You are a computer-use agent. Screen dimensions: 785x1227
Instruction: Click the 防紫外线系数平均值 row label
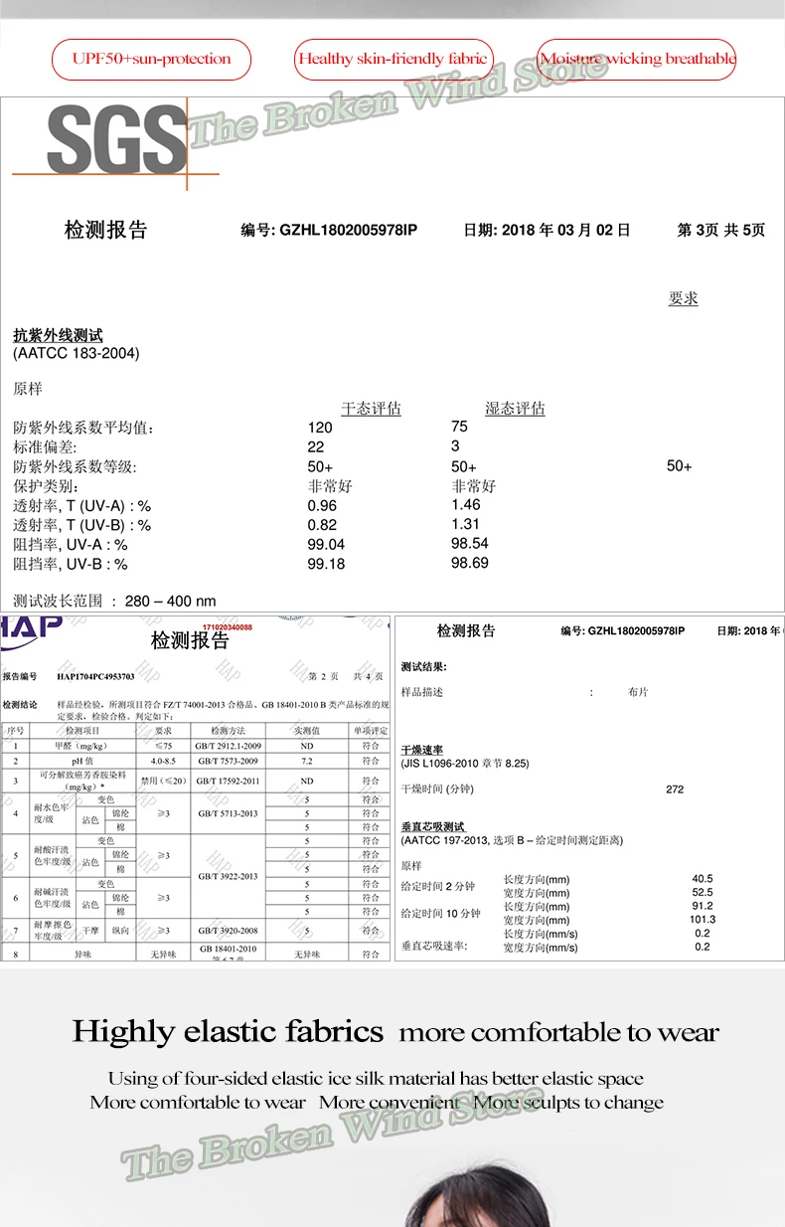[x=84, y=428]
